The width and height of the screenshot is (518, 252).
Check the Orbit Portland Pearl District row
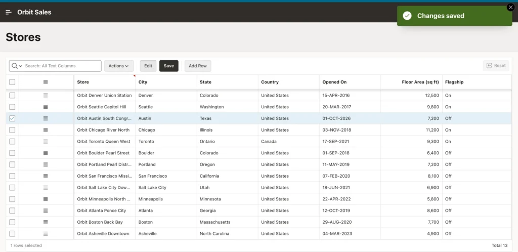pyautogui.click(x=12, y=164)
